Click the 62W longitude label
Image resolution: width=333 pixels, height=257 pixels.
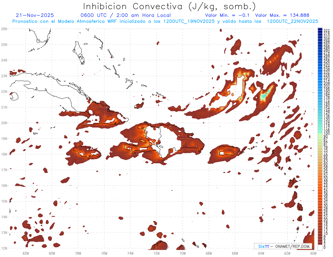pos(287,253)
